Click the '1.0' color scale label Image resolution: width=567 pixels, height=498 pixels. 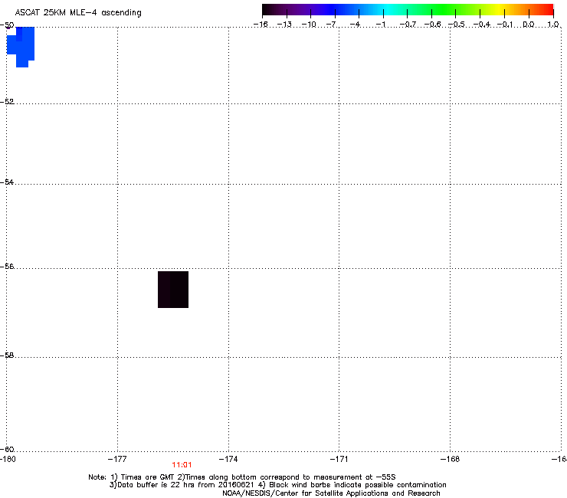pyautogui.click(x=552, y=25)
